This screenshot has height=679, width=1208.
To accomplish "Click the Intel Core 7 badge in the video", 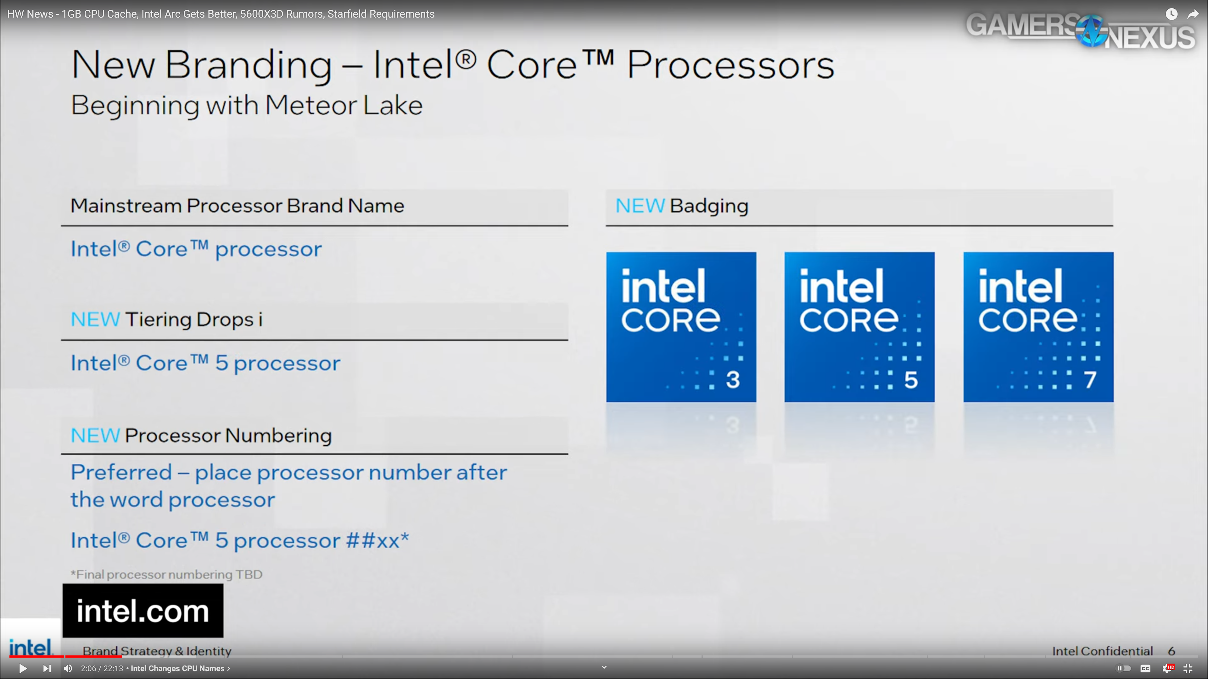I will pyautogui.click(x=1038, y=327).
